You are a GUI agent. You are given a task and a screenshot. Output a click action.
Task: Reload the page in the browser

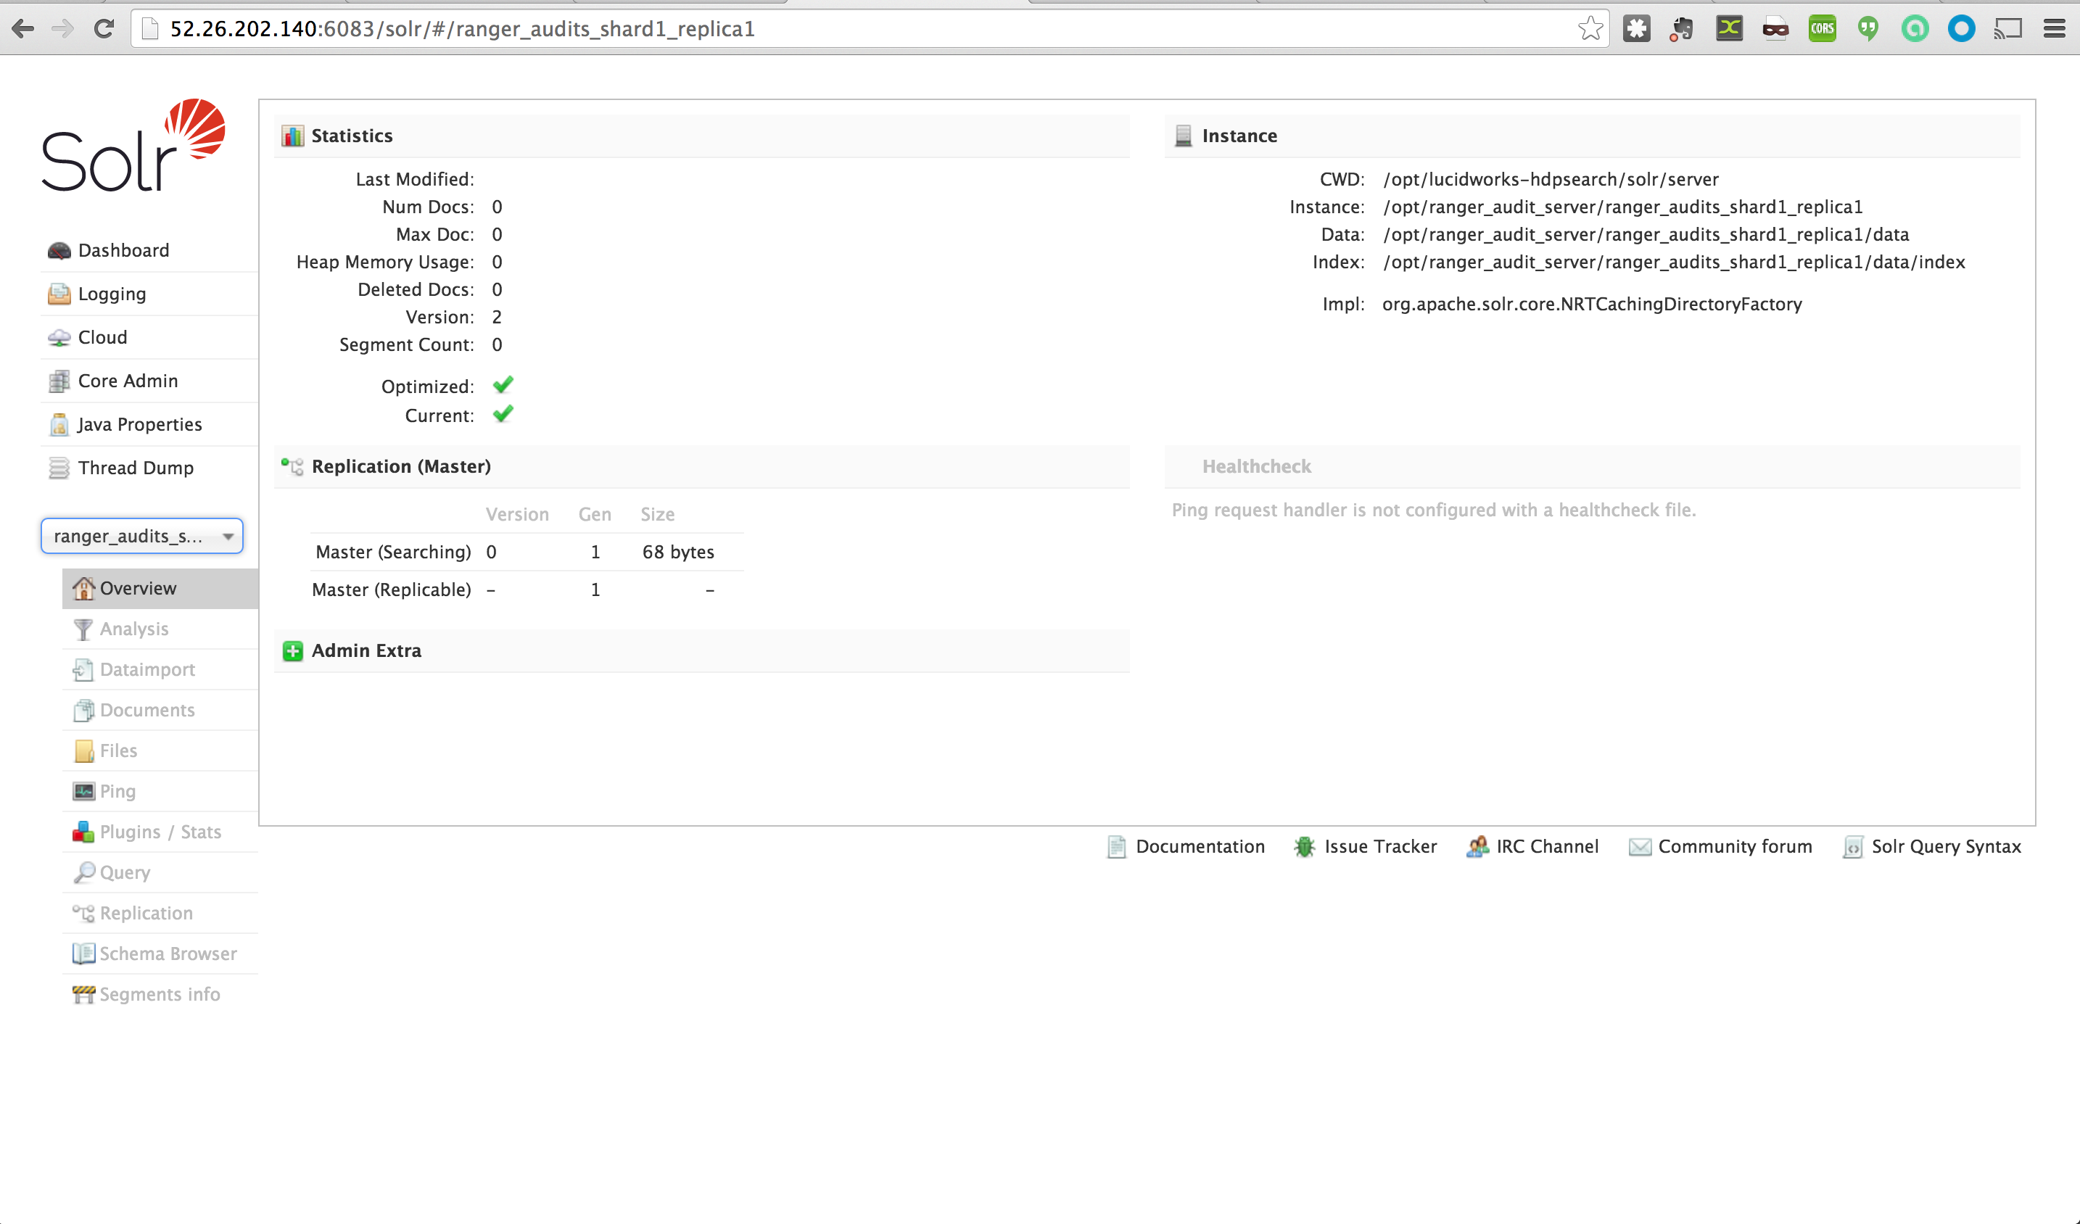104,29
